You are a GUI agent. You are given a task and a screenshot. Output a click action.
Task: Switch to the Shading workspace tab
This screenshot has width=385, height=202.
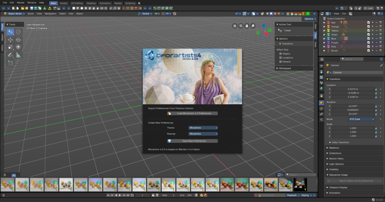pos(91,3)
